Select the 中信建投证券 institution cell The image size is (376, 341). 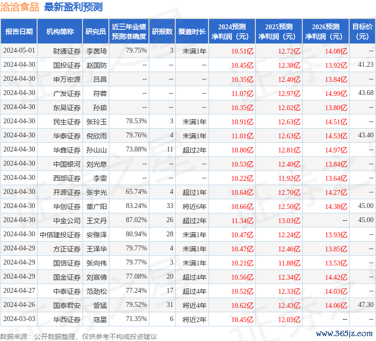60,234
